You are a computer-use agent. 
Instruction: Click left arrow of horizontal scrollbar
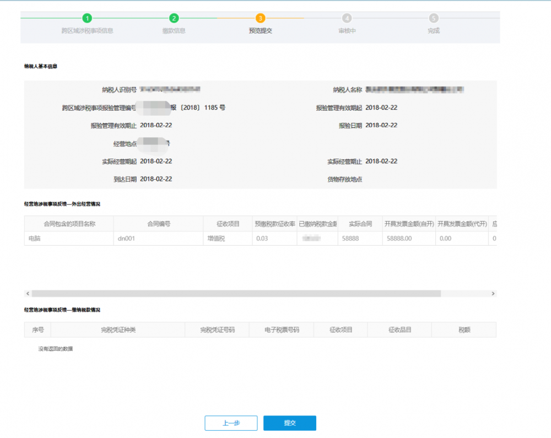28,294
